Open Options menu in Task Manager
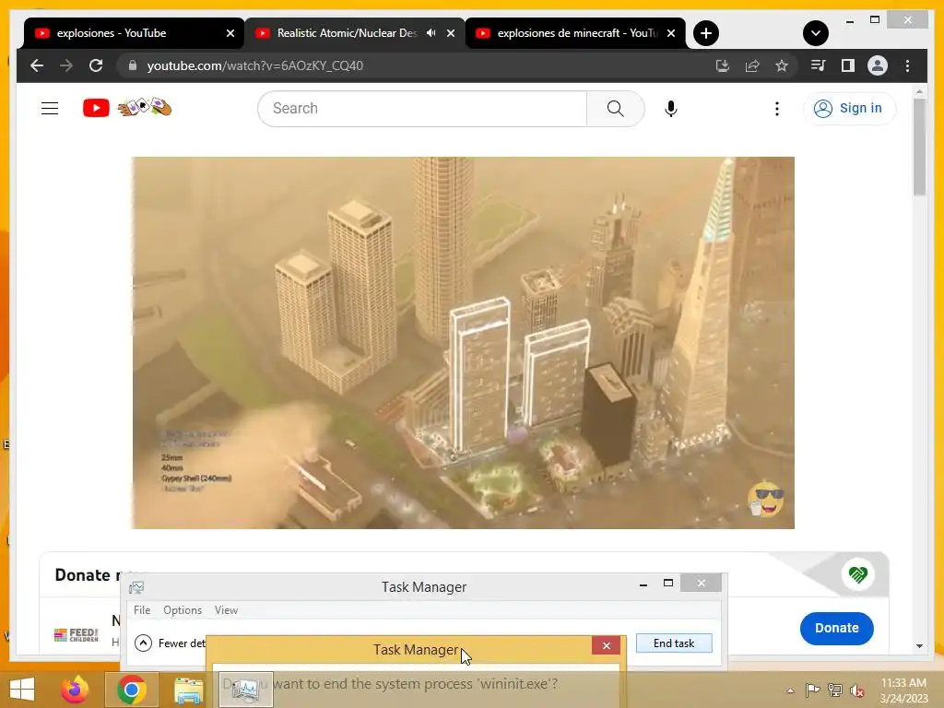The height and width of the screenshot is (708, 944). (183, 610)
